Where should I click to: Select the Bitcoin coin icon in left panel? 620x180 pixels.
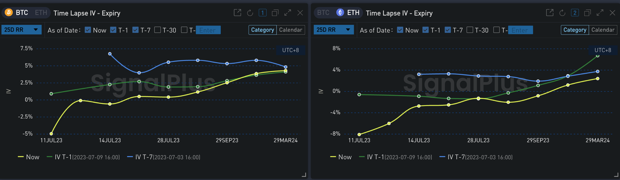pyautogui.click(x=9, y=13)
